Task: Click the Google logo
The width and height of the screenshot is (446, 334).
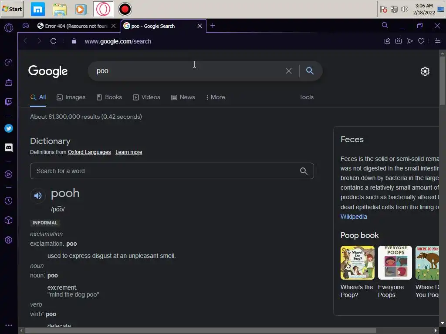Action: pos(48,71)
